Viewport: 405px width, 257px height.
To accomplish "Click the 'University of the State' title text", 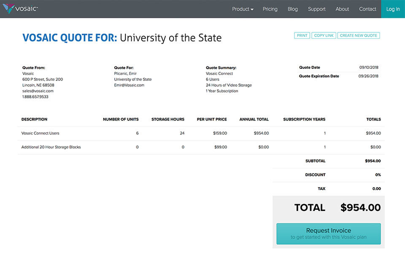I will pyautogui.click(x=171, y=38).
